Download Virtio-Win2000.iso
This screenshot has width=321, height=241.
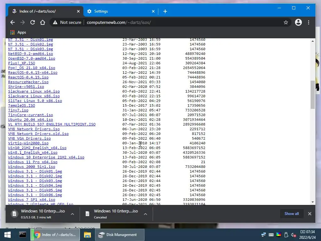point(28,143)
